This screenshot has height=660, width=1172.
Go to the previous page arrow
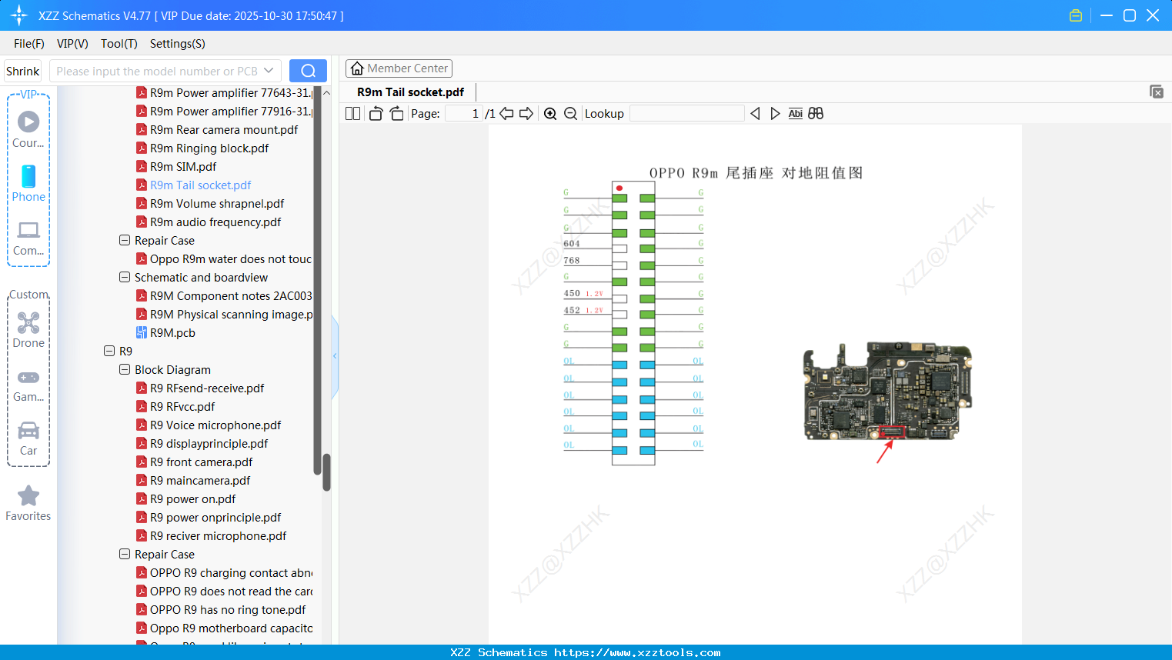(x=506, y=114)
